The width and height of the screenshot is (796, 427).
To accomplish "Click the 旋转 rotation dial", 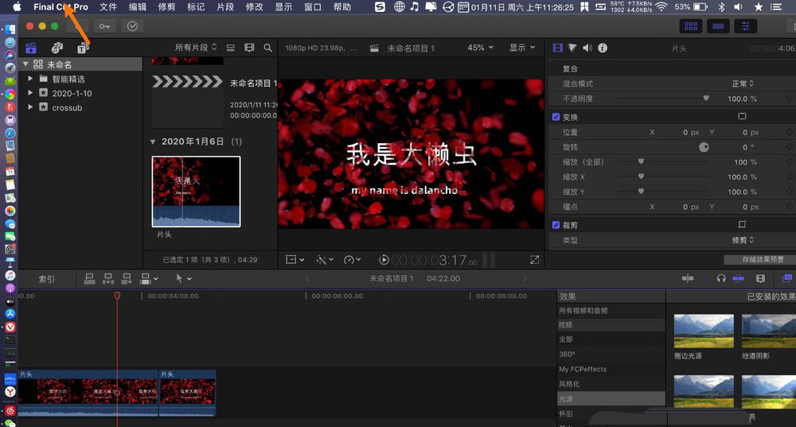I will [704, 147].
